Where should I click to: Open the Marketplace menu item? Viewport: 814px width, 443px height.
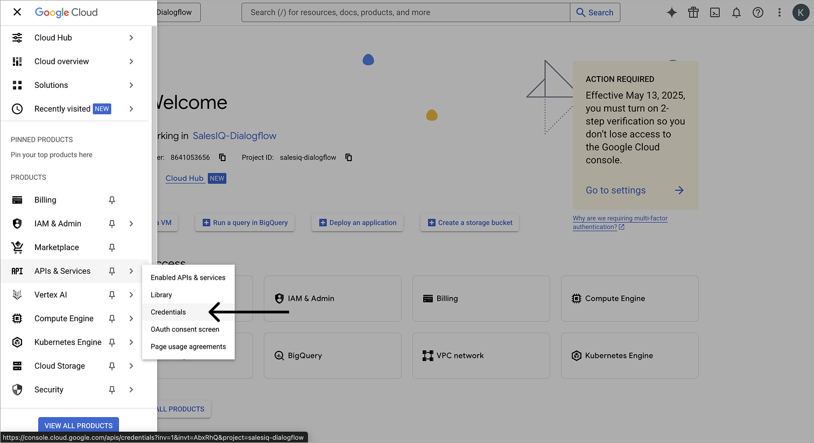74,247
